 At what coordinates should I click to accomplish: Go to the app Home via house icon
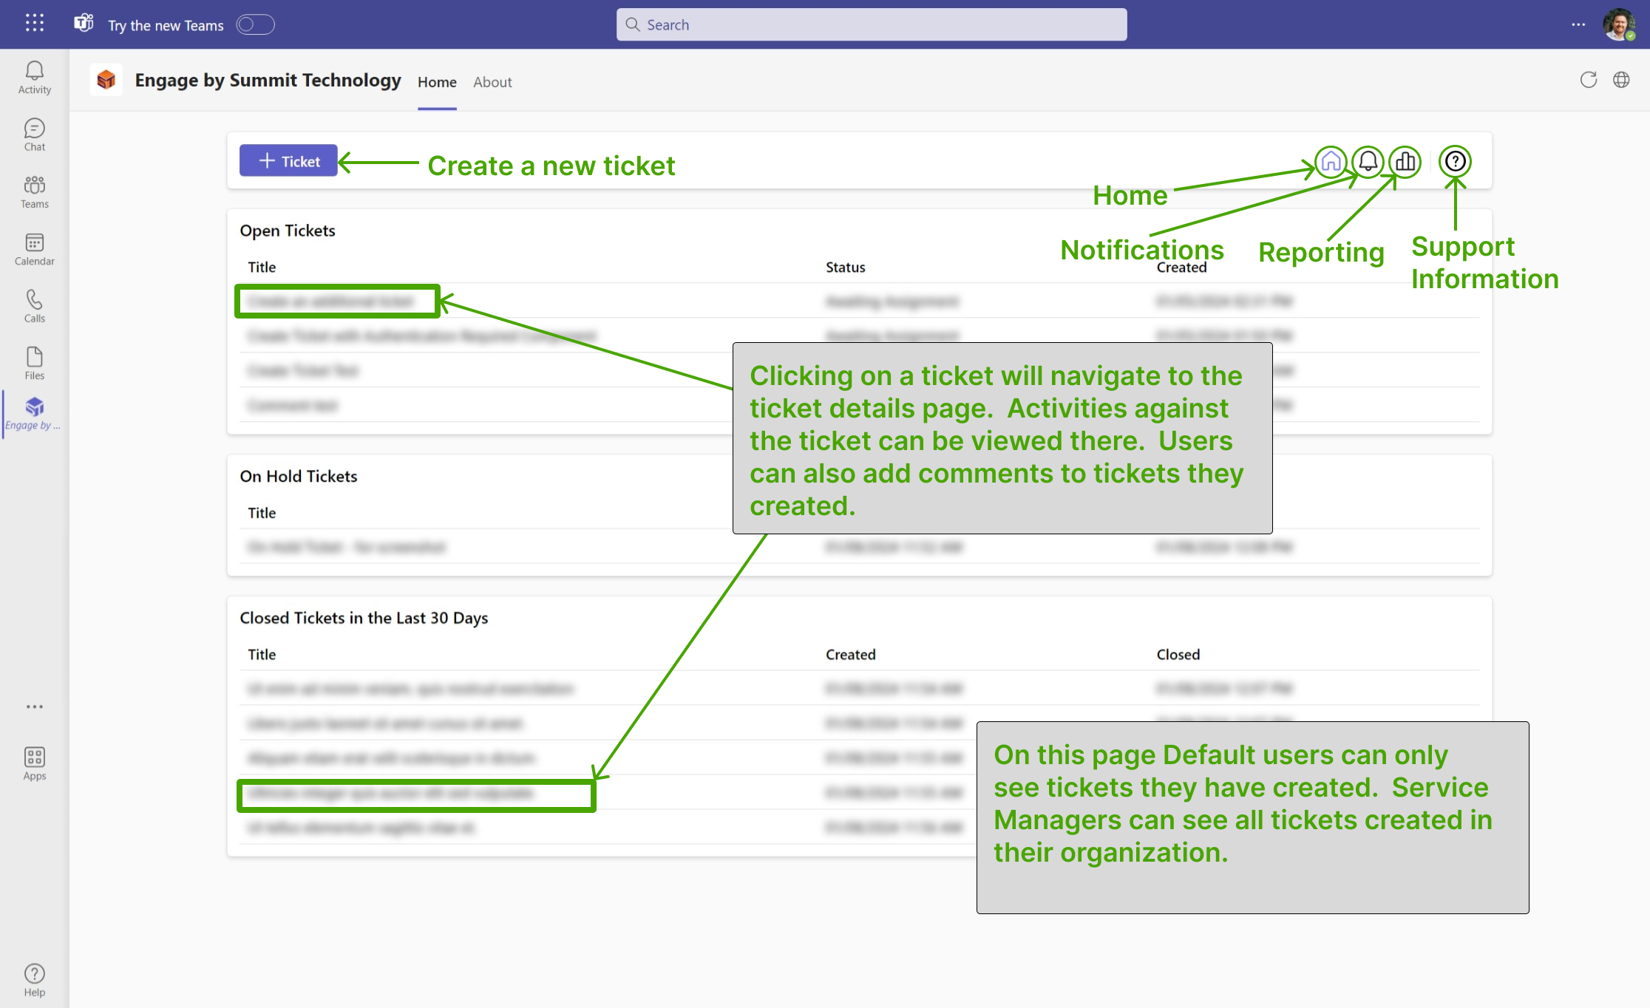coord(1330,161)
